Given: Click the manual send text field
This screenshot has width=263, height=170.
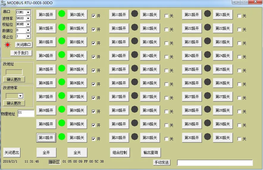Looking at the screenshot, I should (x=215, y=163).
